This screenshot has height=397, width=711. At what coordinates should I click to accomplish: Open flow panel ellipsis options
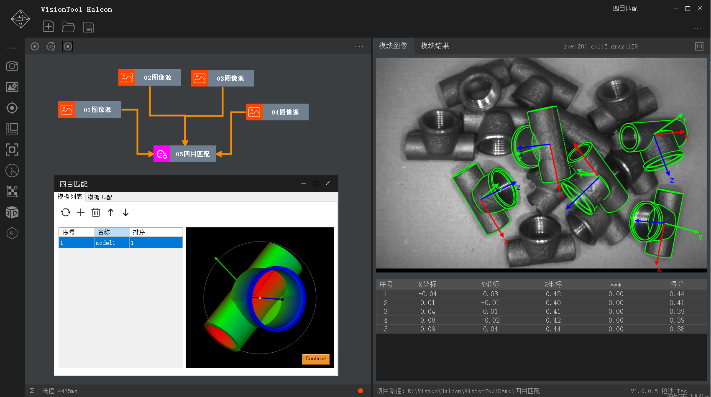pyautogui.click(x=359, y=46)
